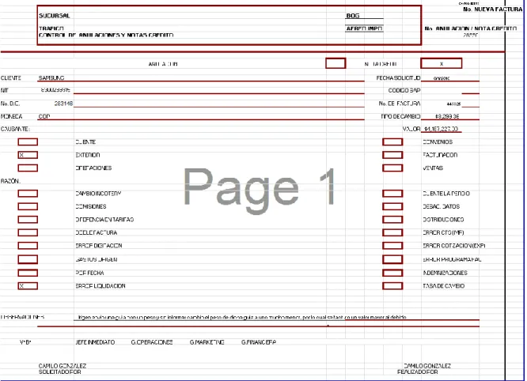Click the CODIGO SAP label

404,91
